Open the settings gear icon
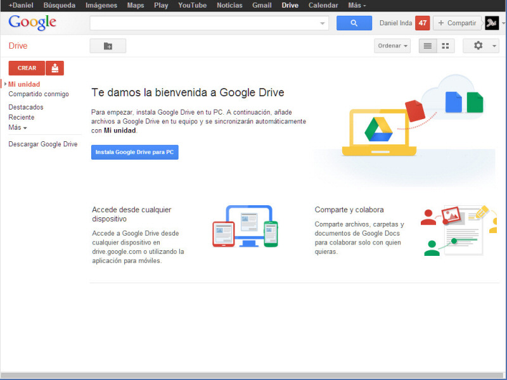507x380 pixels. [478, 46]
